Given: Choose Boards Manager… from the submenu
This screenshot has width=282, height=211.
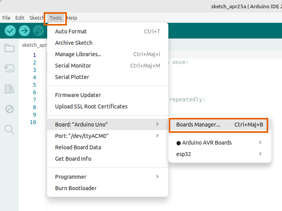Looking at the screenshot, I should [220, 125].
